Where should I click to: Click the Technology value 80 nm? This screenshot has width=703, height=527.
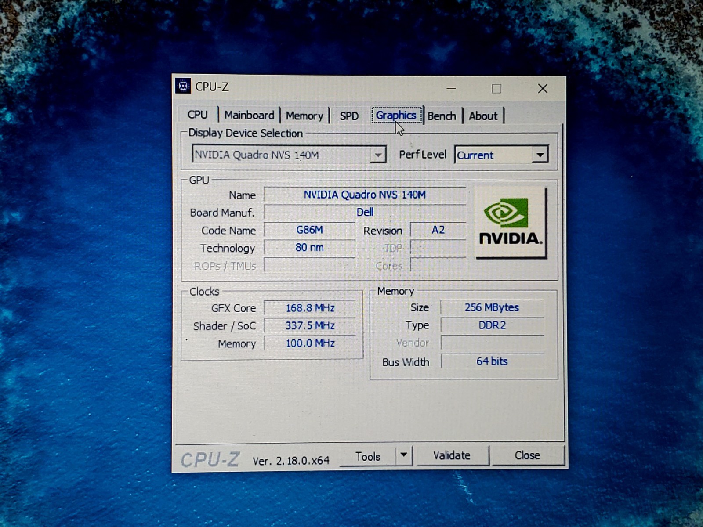tap(309, 247)
